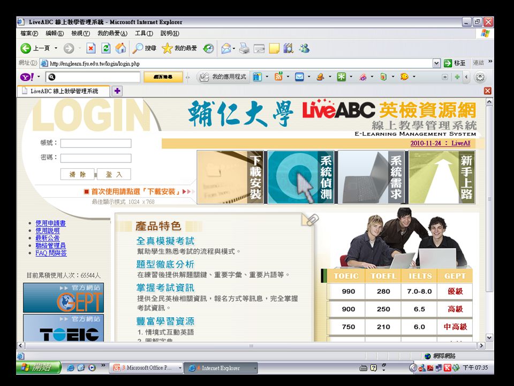Open 我的應用程式 on the Yahoo toolbar
The image size is (514, 386).
223,77
